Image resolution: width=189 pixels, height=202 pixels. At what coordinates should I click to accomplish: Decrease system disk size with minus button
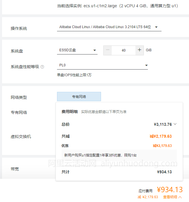pos(108,50)
